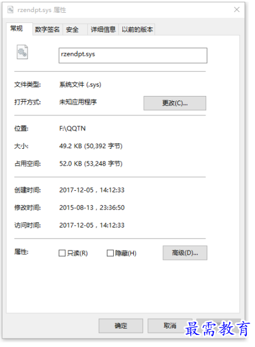
Task: Switch to the 常规 tab
Action: click(x=20, y=29)
